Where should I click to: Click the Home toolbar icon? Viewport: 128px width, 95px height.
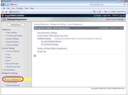(x=94, y=11)
